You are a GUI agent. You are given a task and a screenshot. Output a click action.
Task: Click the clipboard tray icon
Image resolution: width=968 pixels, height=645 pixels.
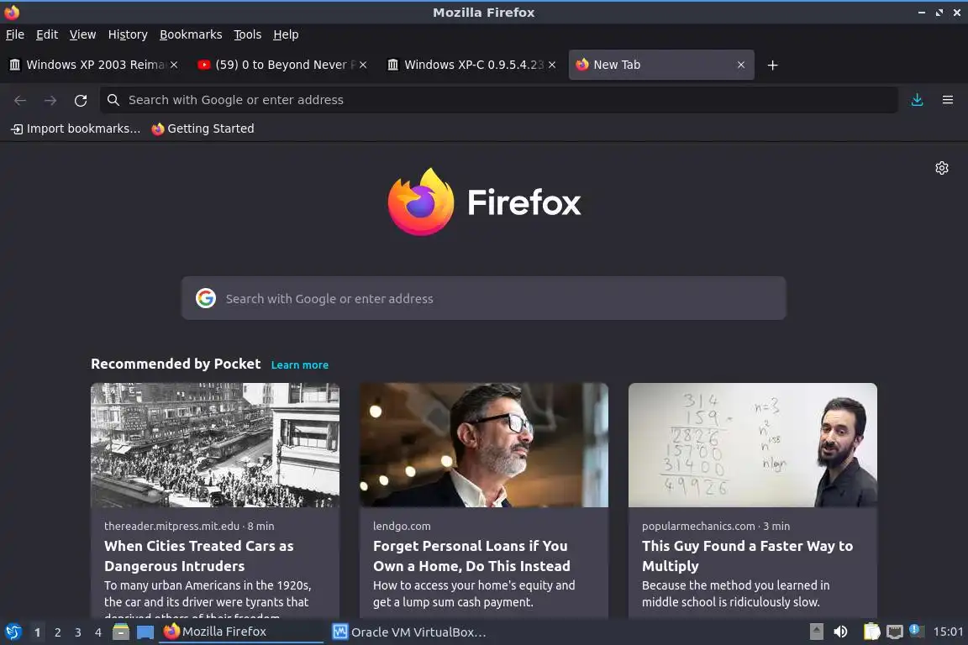tap(871, 632)
